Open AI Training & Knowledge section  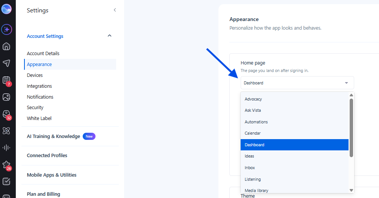click(x=53, y=136)
